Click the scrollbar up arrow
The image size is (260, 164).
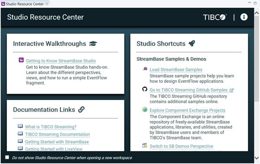[x=257, y=13]
